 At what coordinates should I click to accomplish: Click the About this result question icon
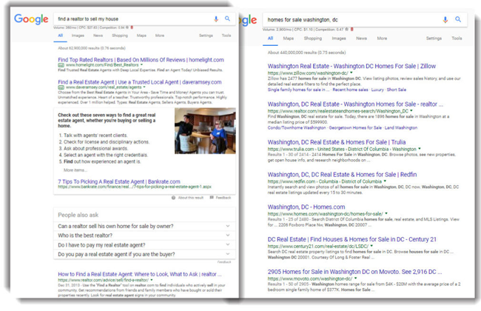tap(173, 198)
